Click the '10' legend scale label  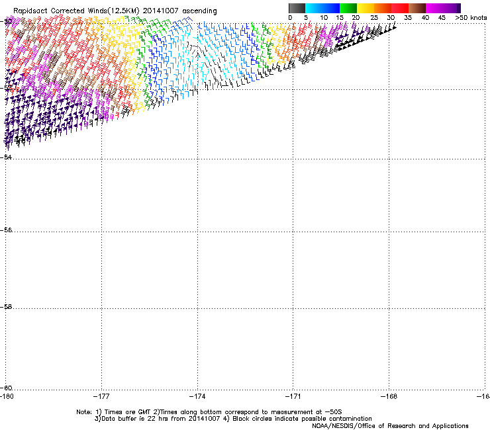click(x=324, y=18)
